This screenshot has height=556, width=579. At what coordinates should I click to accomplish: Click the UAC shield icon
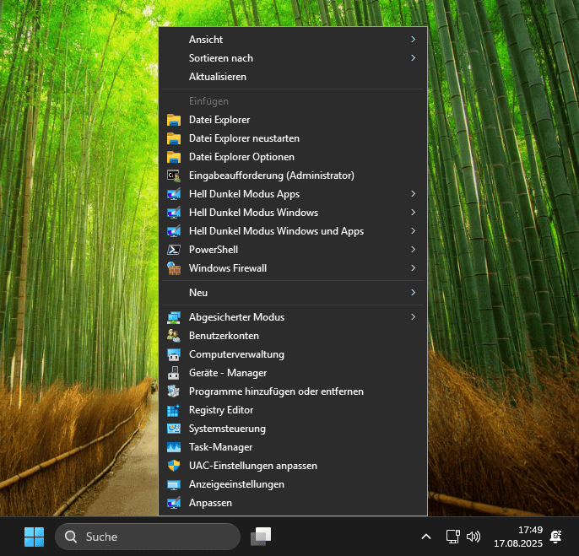click(174, 466)
